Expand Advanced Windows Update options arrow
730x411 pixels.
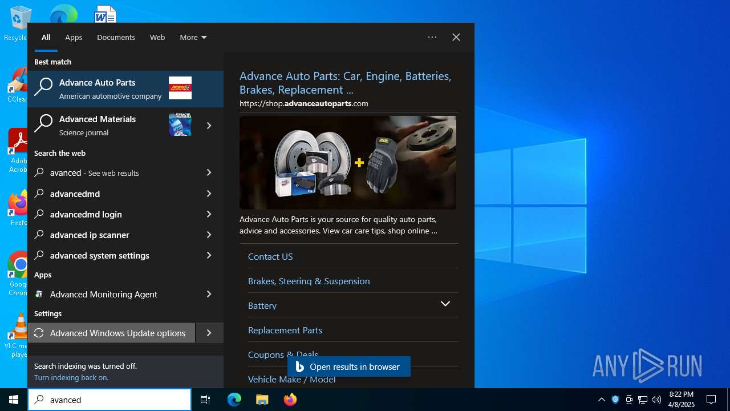(209, 333)
